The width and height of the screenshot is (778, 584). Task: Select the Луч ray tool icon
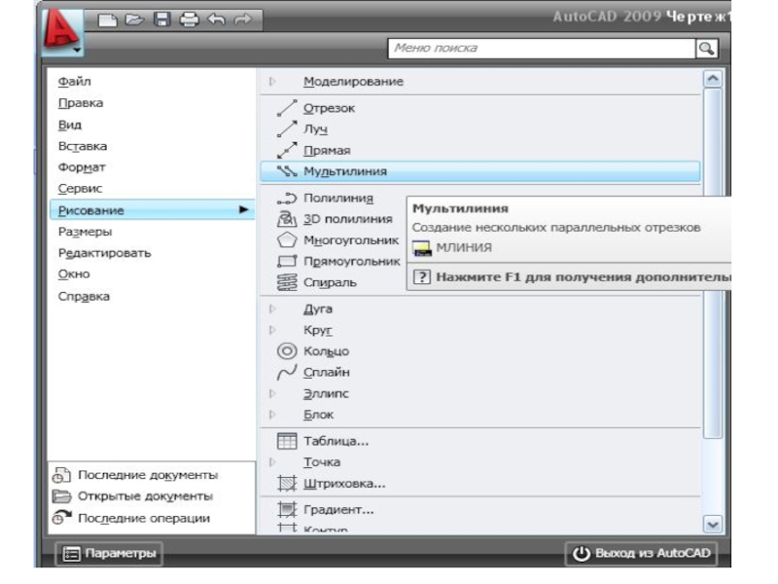(287, 129)
